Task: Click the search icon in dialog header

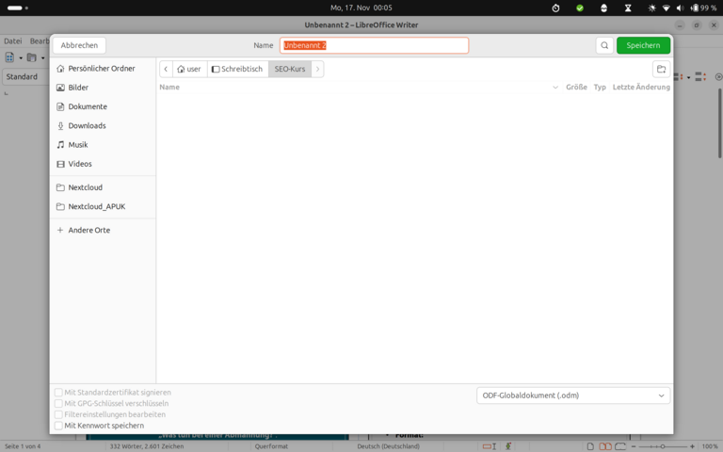Action: pos(604,45)
